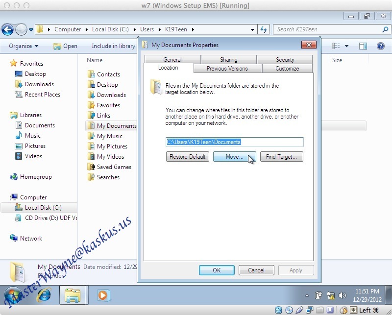
Task: Select Homegroup in navigation pane
Action: [30, 177]
